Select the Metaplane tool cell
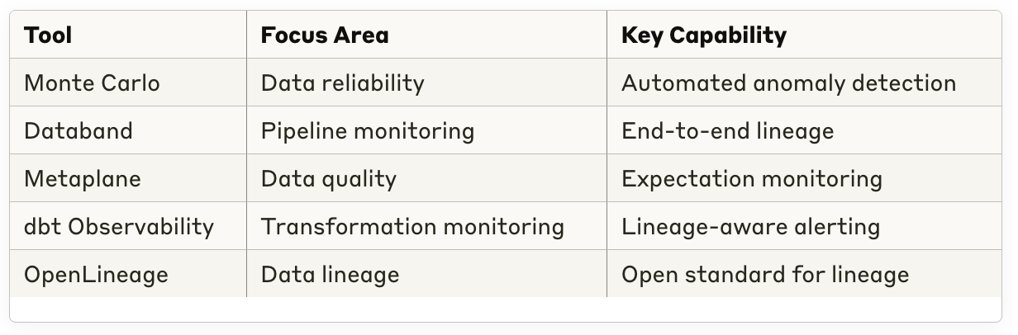The height and width of the screenshot is (335, 1018). click(x=83, y=179)
